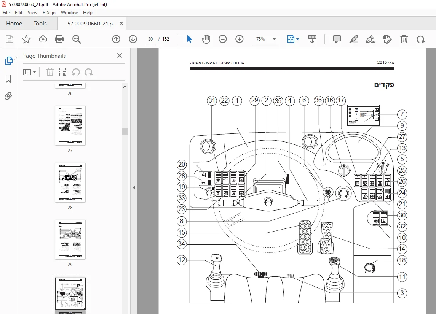This screenshot has width=436, height=314.
Task: Click the thumbnails panel scrollbar handle
Action: [125, 132]
